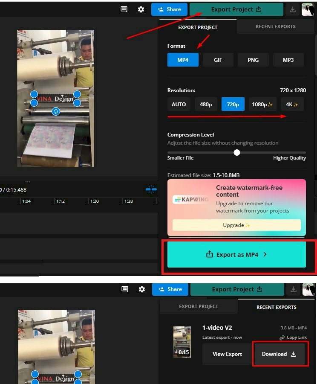The image size is (317, 384).
Task: Open the 0:15 export thumbnail
Action: 182,342
